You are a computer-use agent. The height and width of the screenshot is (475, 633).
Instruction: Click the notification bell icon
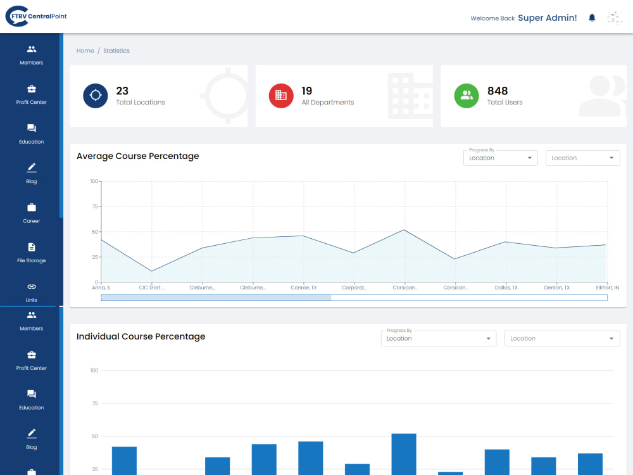tap(592, 18)
